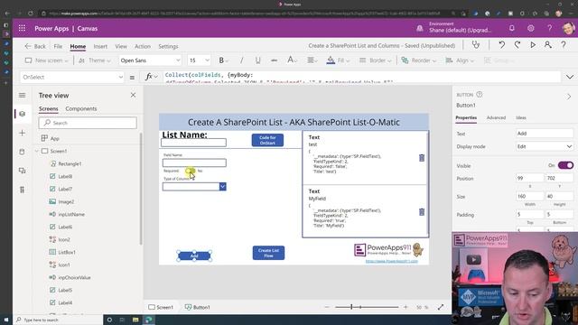This screenshot has width=578, height=325.
Task: Open the settings gear in the header
Action: 530,28
